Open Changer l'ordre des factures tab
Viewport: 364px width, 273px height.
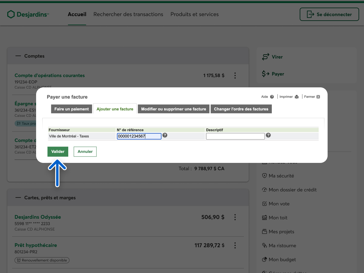241,109
